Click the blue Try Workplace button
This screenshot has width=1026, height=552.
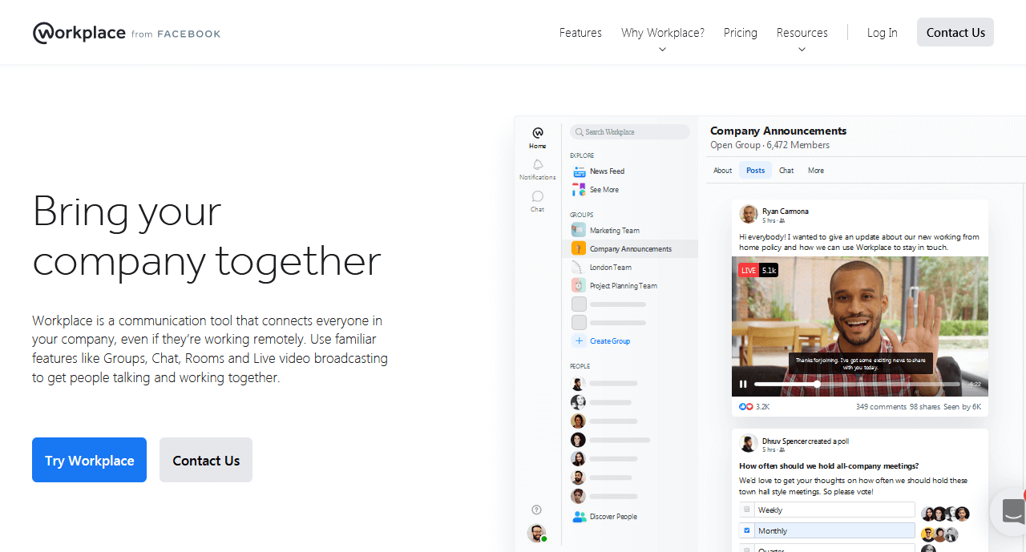89,460
